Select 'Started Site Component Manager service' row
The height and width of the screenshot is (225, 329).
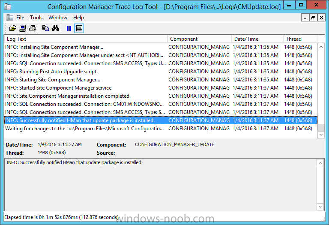[161, 88]
